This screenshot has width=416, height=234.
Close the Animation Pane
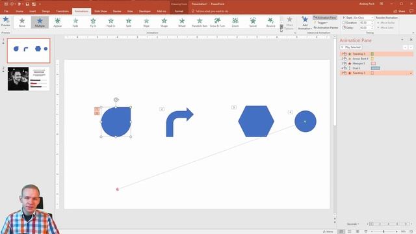[x=411, y=40]
